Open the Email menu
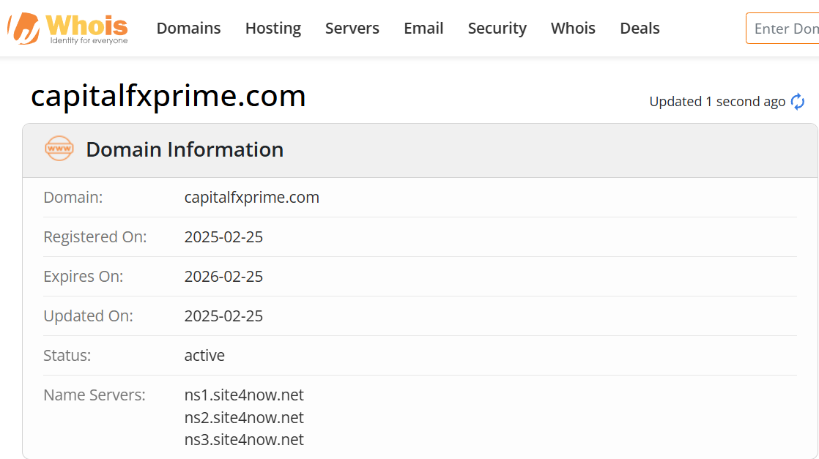819x459 pixels. point(423,29)
